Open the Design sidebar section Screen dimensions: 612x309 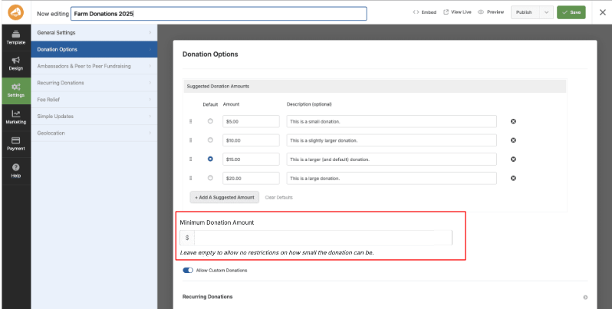pos(15,63)
